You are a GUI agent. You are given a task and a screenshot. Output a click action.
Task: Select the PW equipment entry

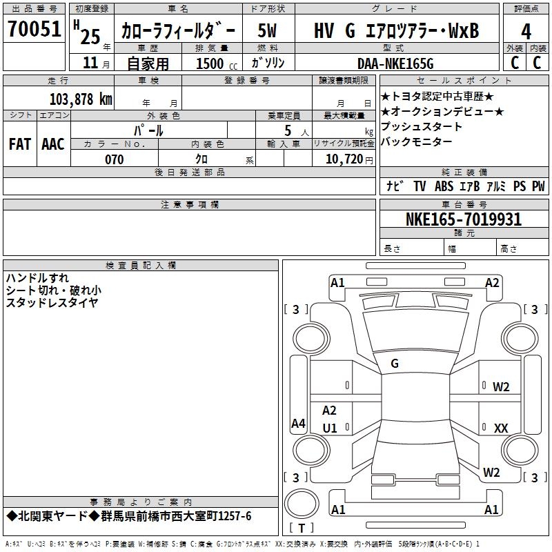538,186
